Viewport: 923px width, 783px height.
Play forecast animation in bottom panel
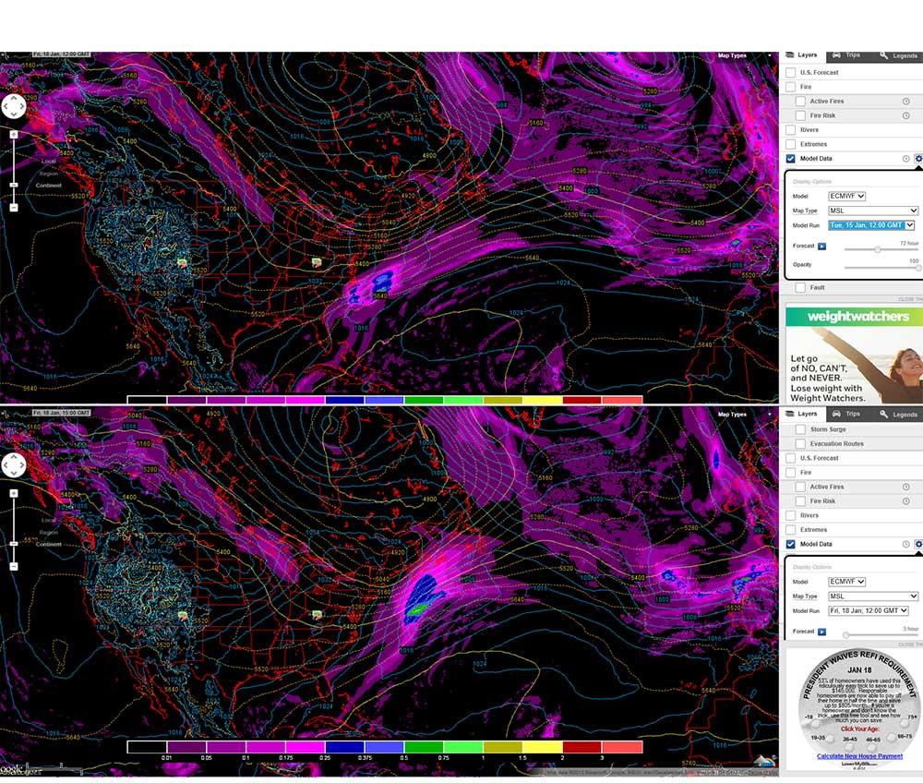(821, 632)
